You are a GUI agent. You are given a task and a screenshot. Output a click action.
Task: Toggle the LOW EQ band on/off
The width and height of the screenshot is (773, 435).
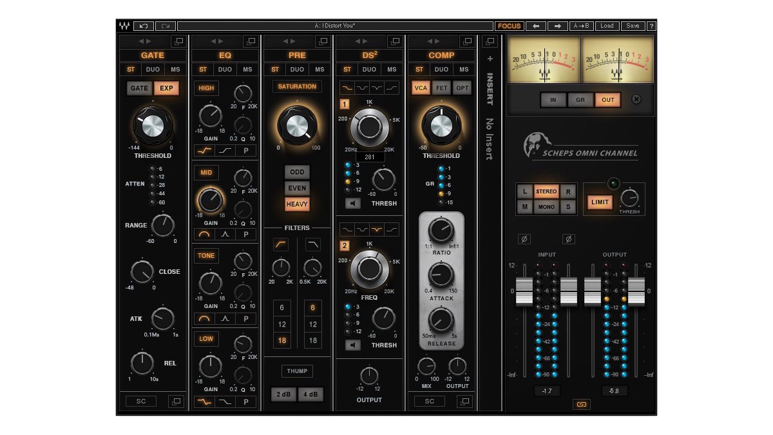pos(206,338)
